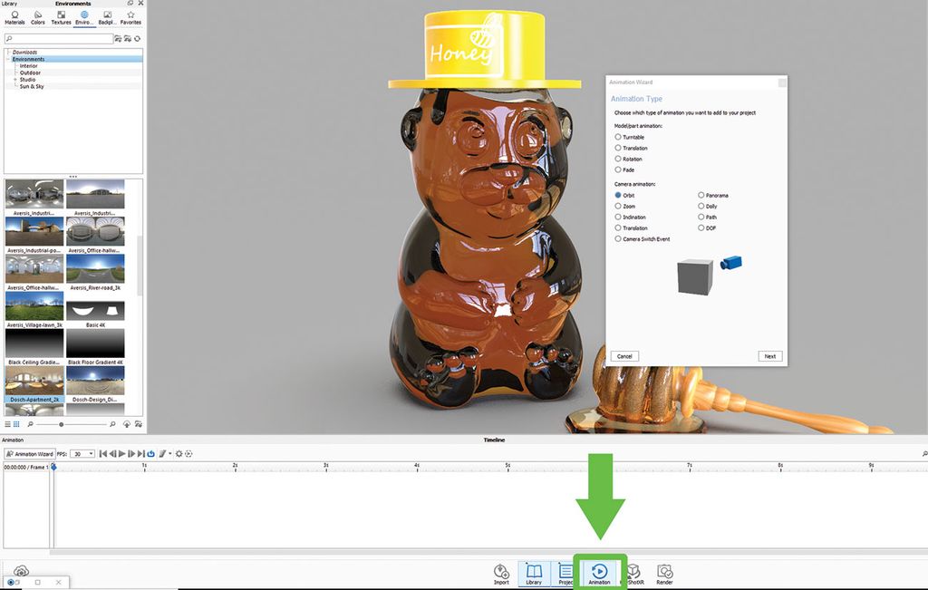Switch to the Materials library tab
This screenshot has height=590, width=928.
(13, 17)
